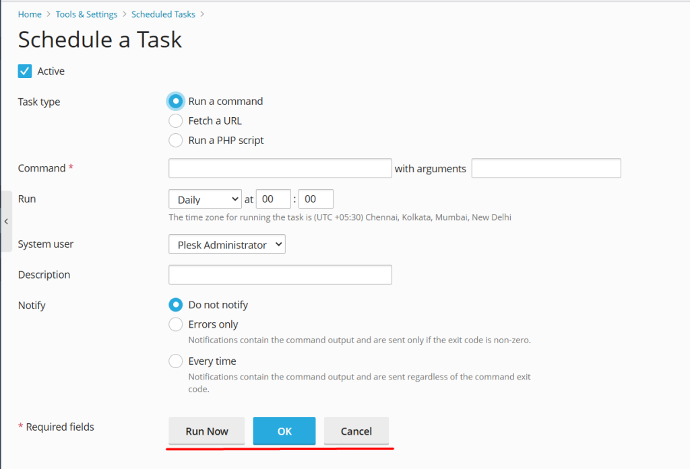690x469 pixels.
Task: Click the Run Now button
Action: tap(206, 431)
